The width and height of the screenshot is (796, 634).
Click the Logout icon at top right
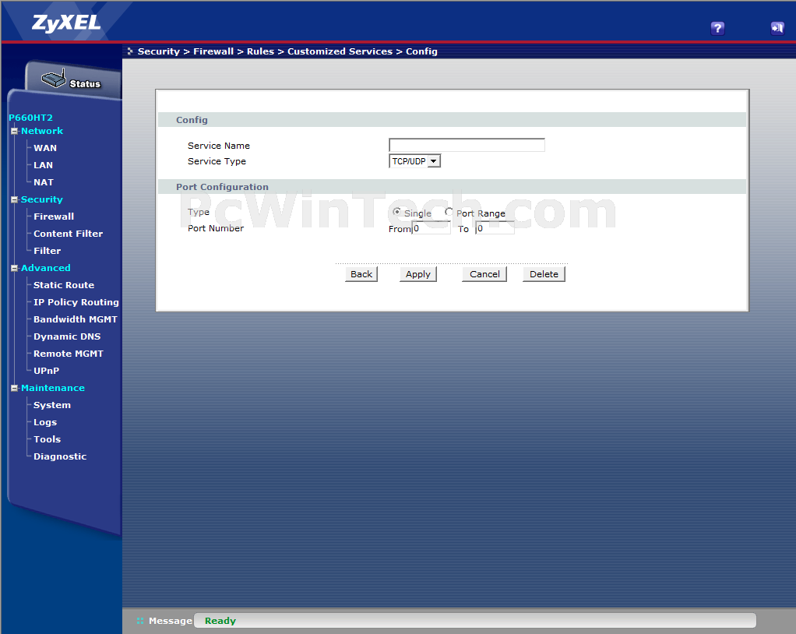[777, 28]
